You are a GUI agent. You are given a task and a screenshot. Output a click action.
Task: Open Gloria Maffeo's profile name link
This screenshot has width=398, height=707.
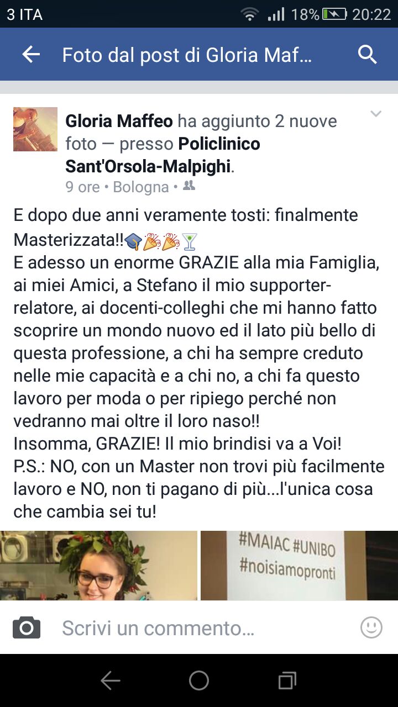[119, 121]
